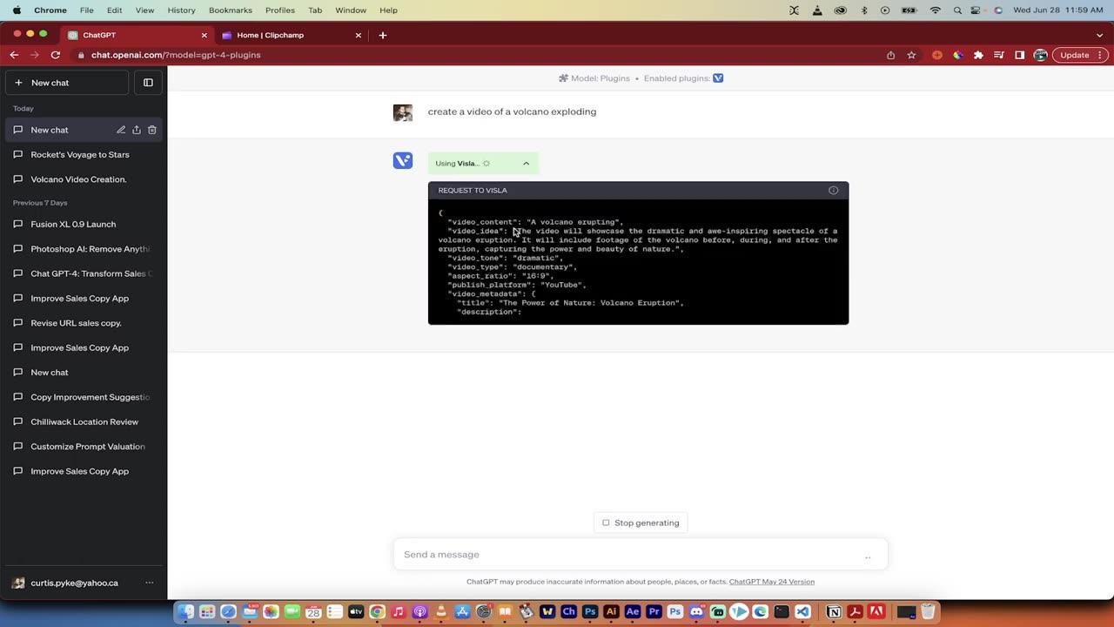This screenshot has width=1114, height=627.
Task: Click the share icon on New chat
Action: point(137,130)
